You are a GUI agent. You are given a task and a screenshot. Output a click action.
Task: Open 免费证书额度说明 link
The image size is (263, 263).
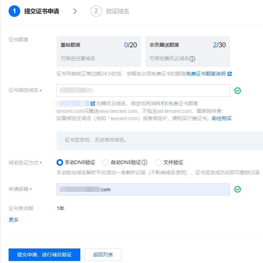[x=206, y=74]
